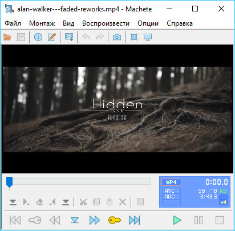The height and width of the screenshot is (231, 235).
Task: Click the 0:00.0 current time display
Action: coord(217,182)
